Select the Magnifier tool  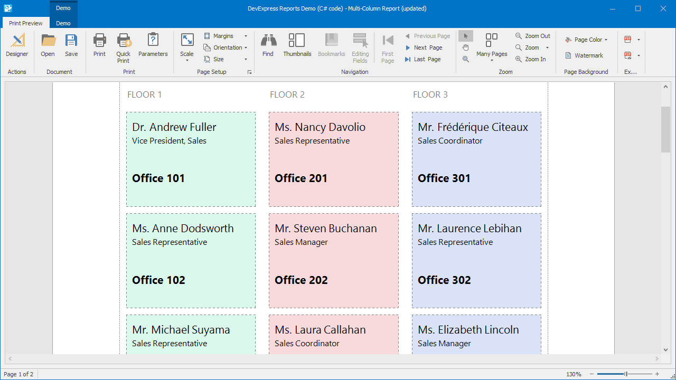pyautogui.click(x=465, y=59)
